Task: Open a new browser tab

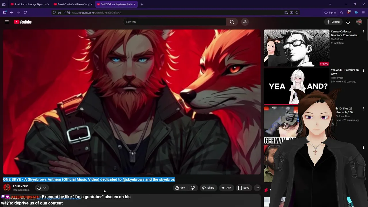Action: pyautogui.click(x=142, y=4)
